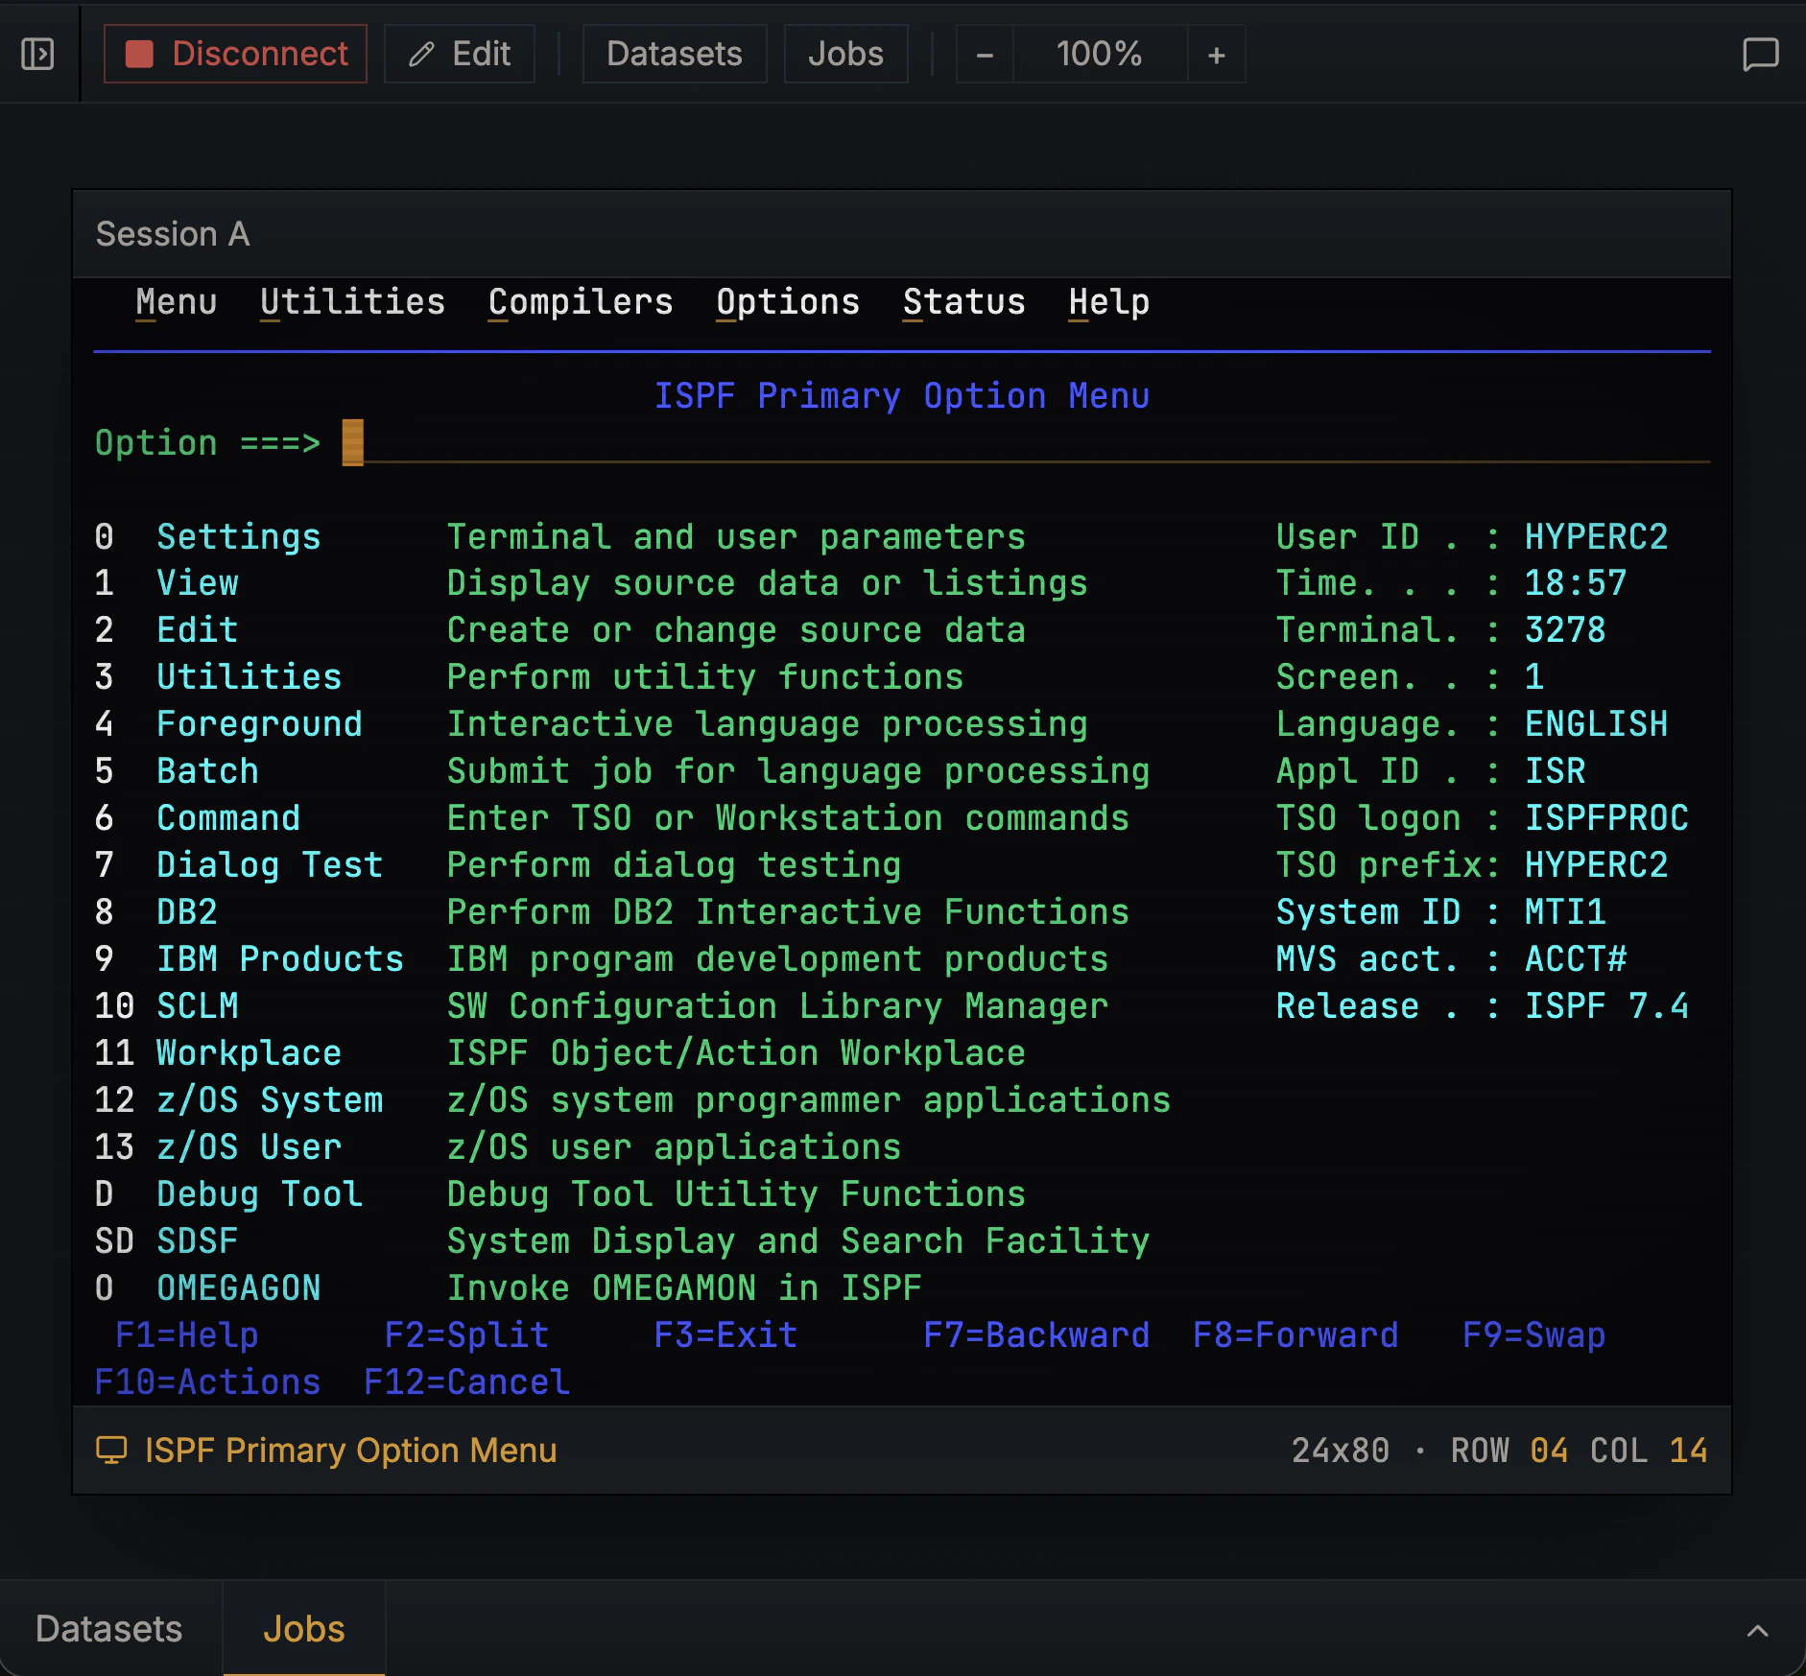1806x1676 pixels.
Task: Click the ISPFPROC TSO logon value
Action: (1606, 818)
